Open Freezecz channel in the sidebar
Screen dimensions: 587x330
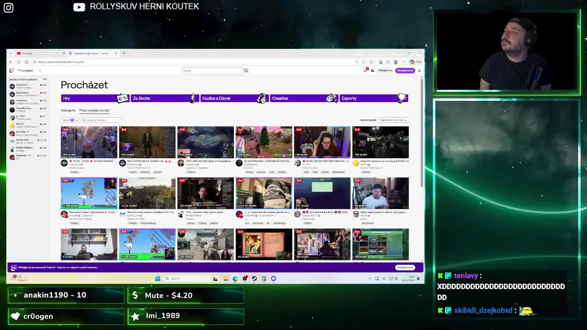[28, 102]
